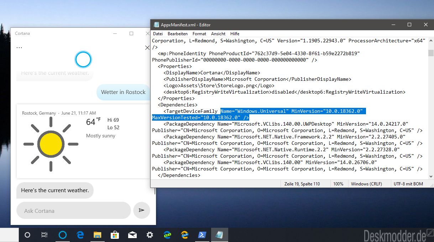Click the "Wetter in Rostock" message bubble

(x=123, y=92)
